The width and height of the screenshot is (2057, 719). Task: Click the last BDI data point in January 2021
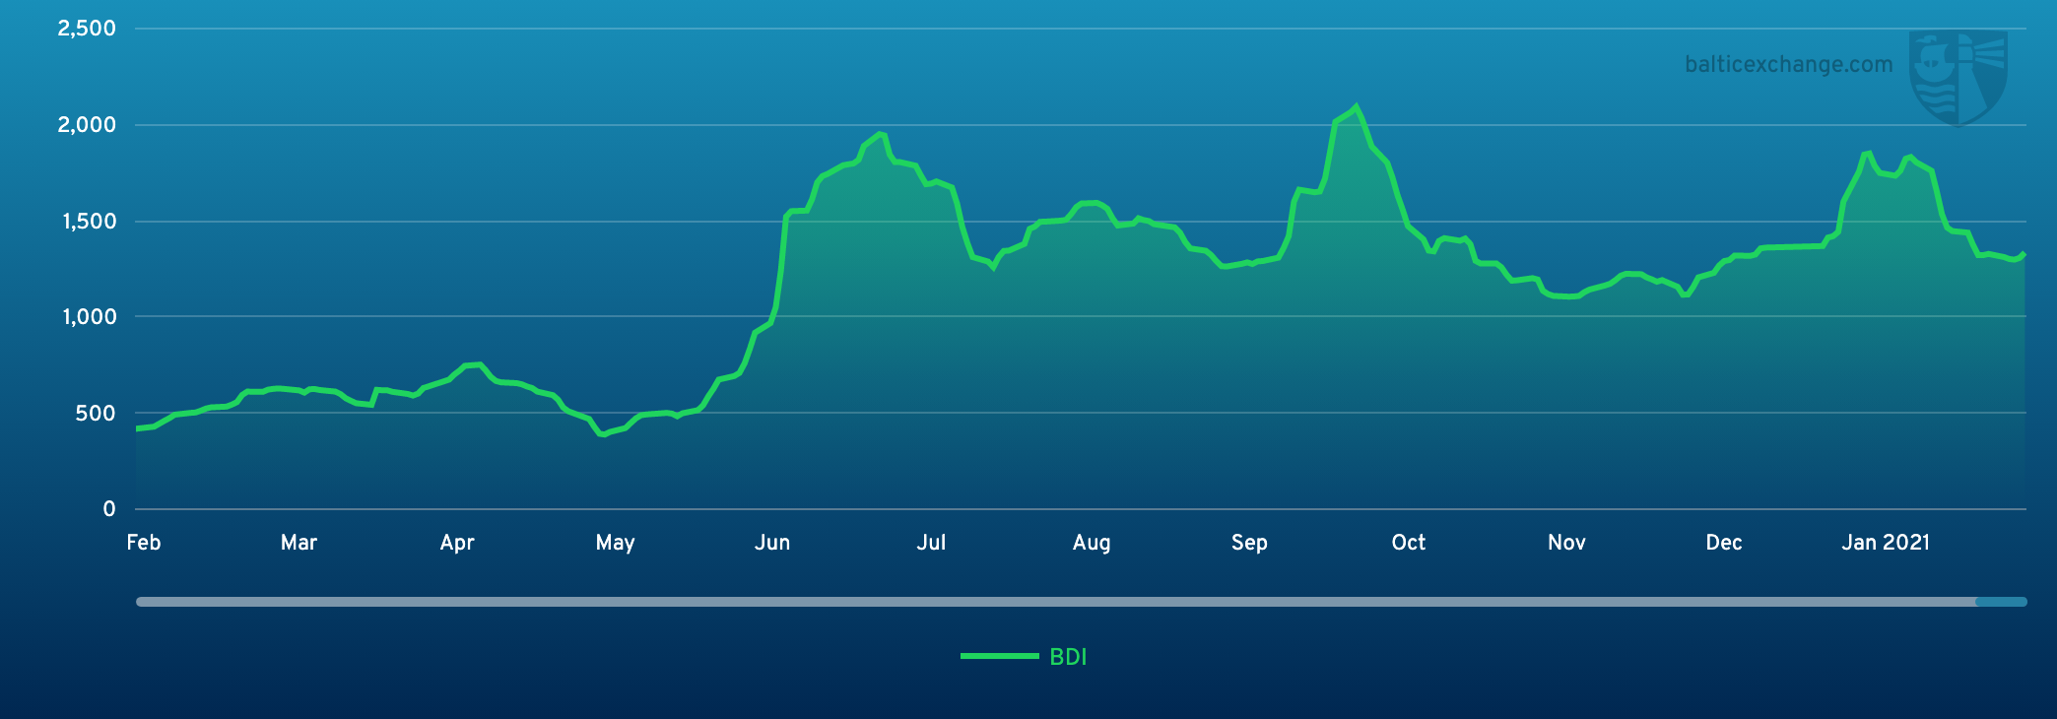point(2024,254)
